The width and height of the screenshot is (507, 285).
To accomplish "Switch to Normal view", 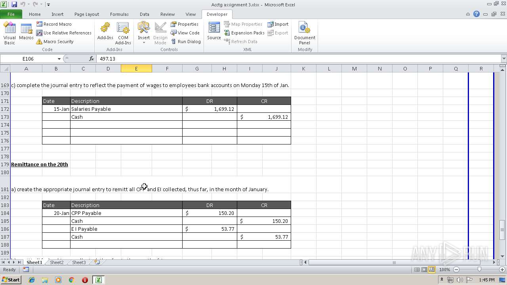I will tap(417, 270).
